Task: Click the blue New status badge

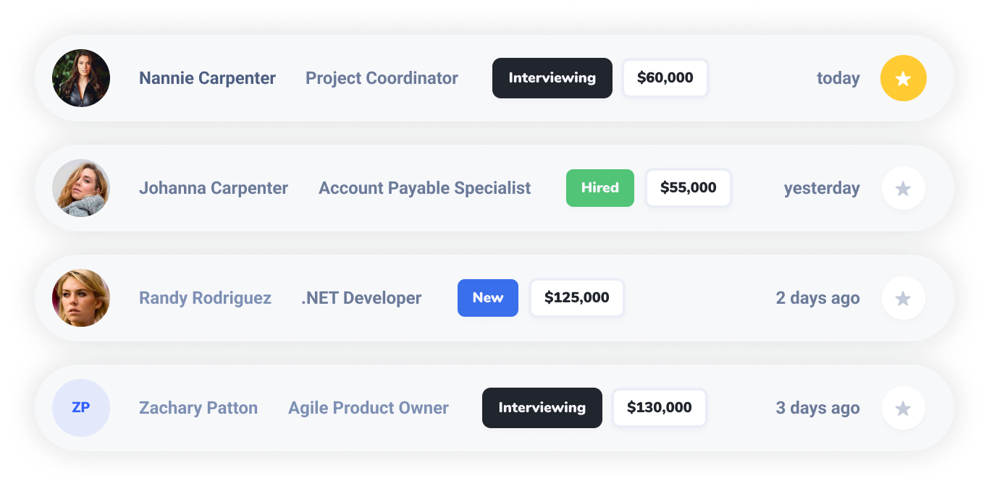Action: pyautogui.click(x=487, y=298)
